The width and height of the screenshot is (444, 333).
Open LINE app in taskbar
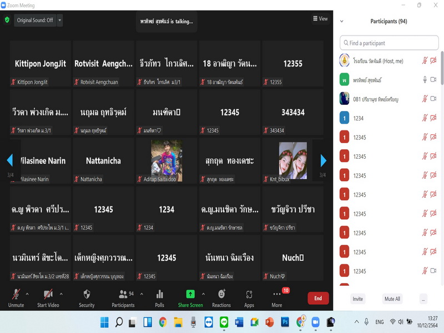click(x=224, y=322)
